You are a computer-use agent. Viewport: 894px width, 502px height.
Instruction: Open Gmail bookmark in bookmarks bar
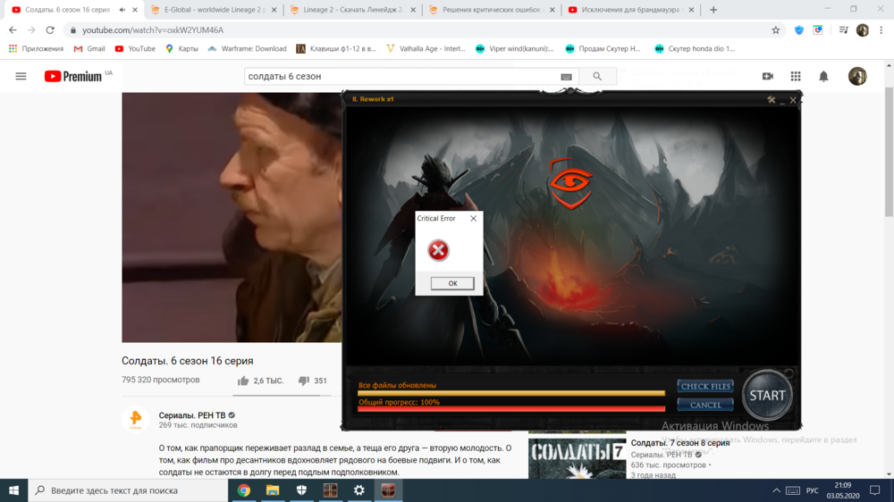[89, 49]
